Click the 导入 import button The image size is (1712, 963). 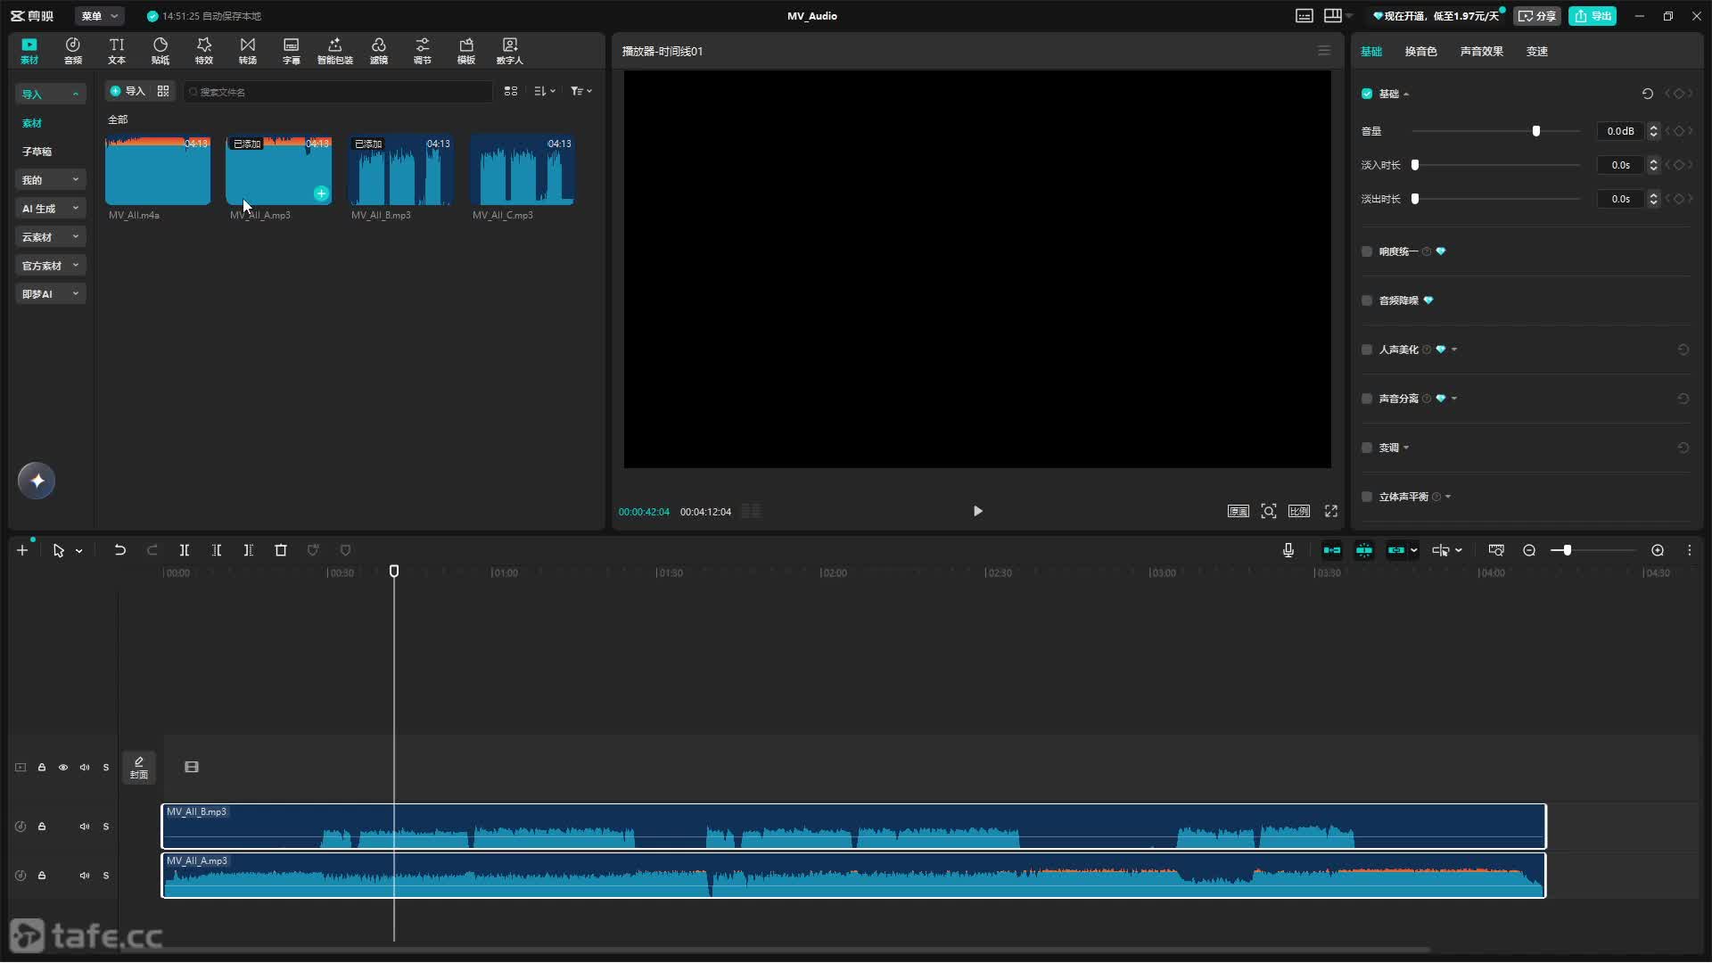pos(127,91)
